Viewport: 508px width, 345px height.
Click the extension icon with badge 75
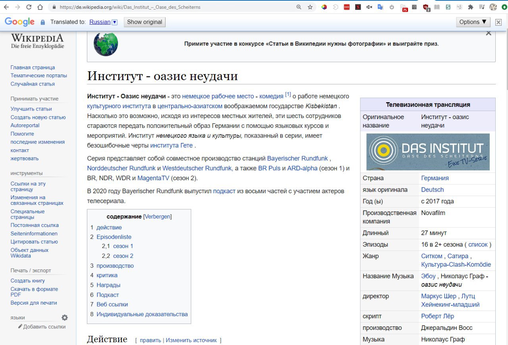(x=404, y=8)
